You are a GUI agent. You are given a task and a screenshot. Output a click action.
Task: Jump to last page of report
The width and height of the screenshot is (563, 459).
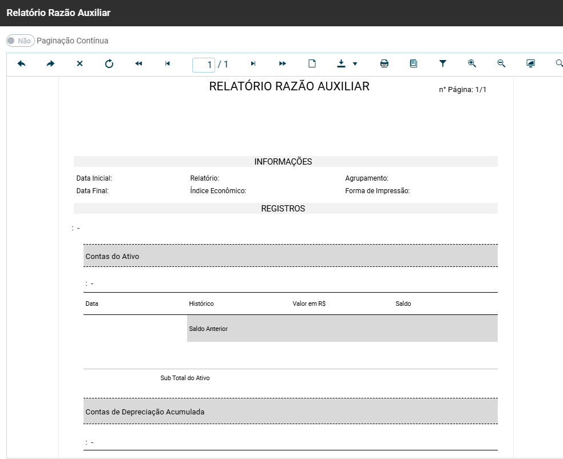[x=253, y=64]
